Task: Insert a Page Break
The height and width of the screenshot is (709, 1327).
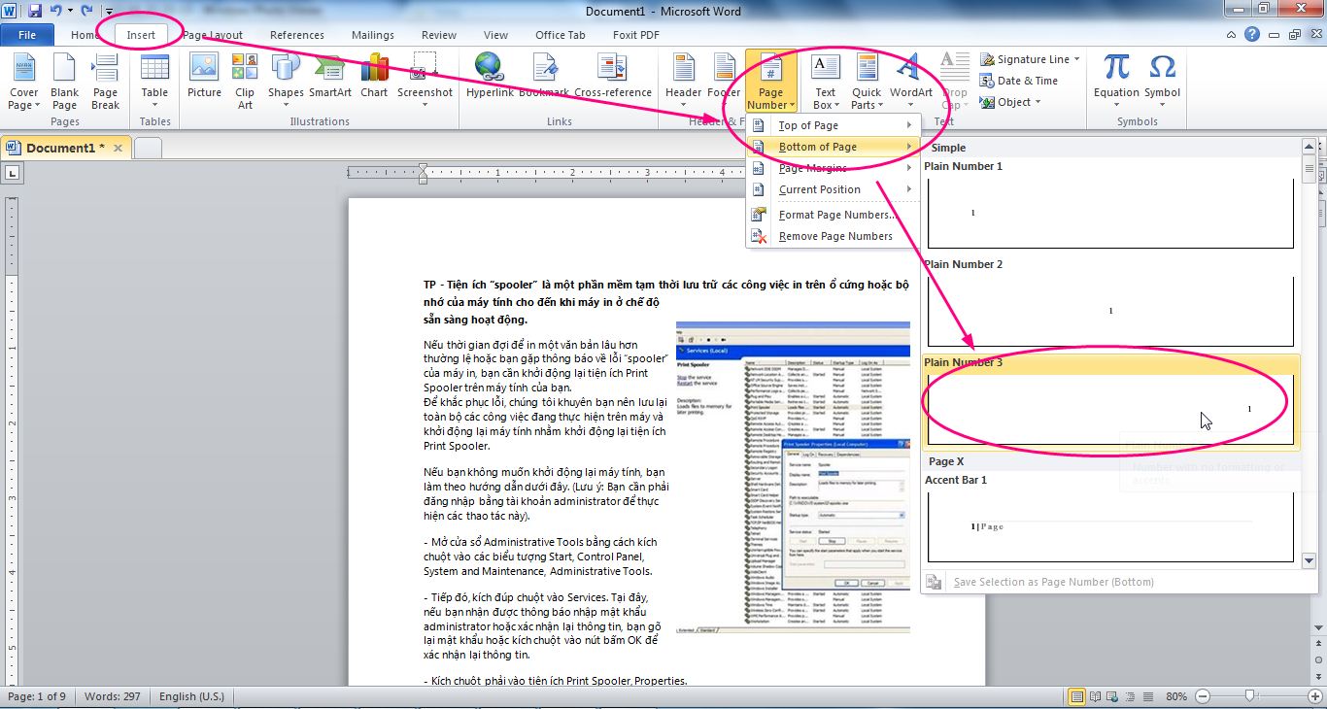Action: [x=105, y=83]
